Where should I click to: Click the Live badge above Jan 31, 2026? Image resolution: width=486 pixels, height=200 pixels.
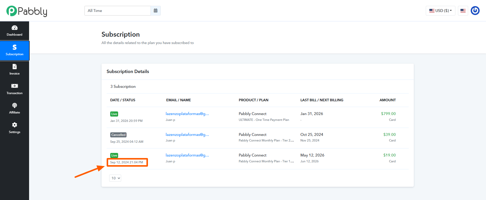tap(114, 114)
